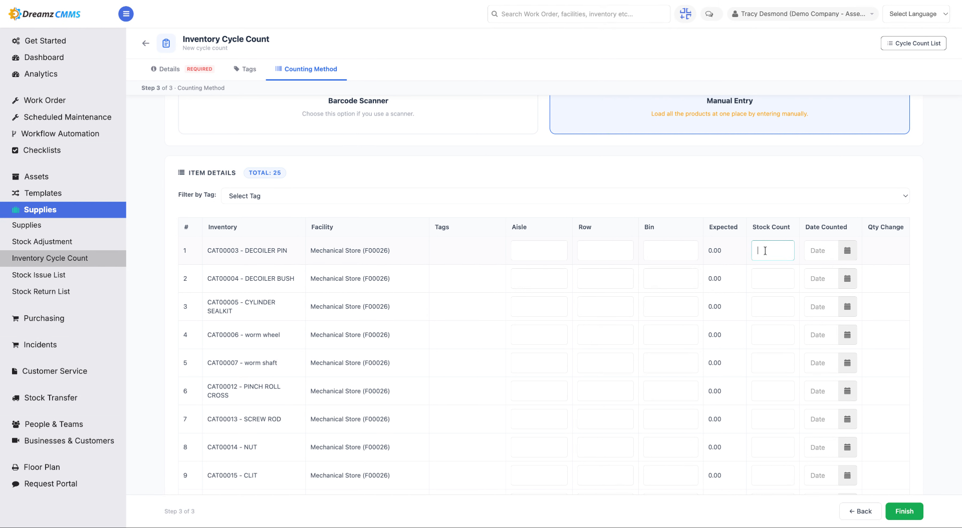Switch to the Tags tab

click(x=245, y=69)
